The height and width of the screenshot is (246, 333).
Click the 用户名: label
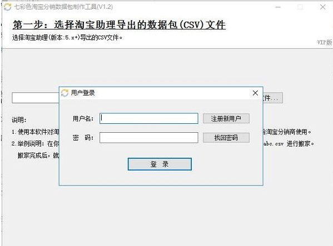click(83, 118)
